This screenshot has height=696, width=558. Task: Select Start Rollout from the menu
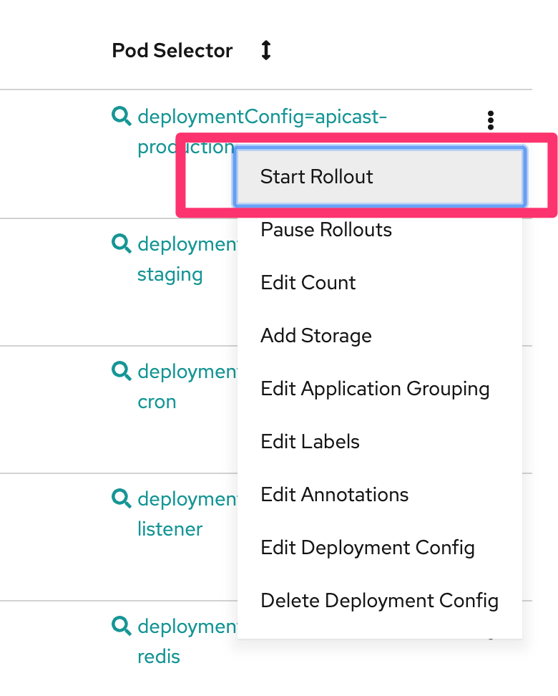coord(380,177)
